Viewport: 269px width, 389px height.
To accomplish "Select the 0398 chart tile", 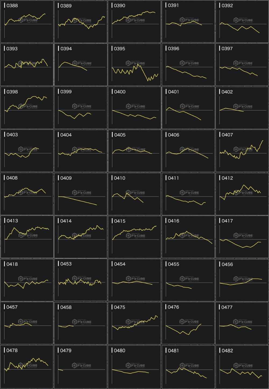I will (x=27, y=108).
